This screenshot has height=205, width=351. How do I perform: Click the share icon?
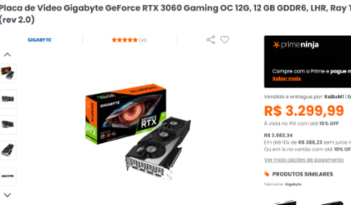point(211,40)
